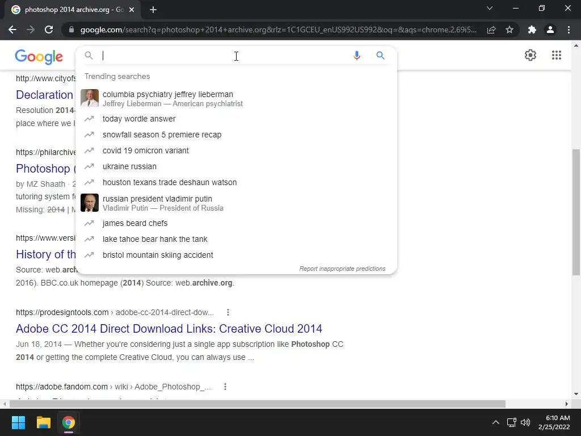Click the prodesigntools.com result URL
Viewport: 581px width, 436px height.
pos(115,313)
